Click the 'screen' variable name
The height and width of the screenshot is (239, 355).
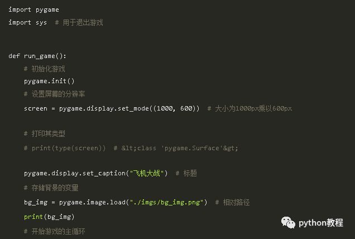(36, 108)
